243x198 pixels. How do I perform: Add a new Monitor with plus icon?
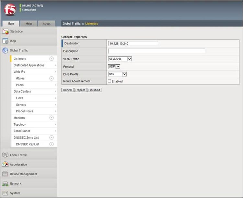(51, 118)
